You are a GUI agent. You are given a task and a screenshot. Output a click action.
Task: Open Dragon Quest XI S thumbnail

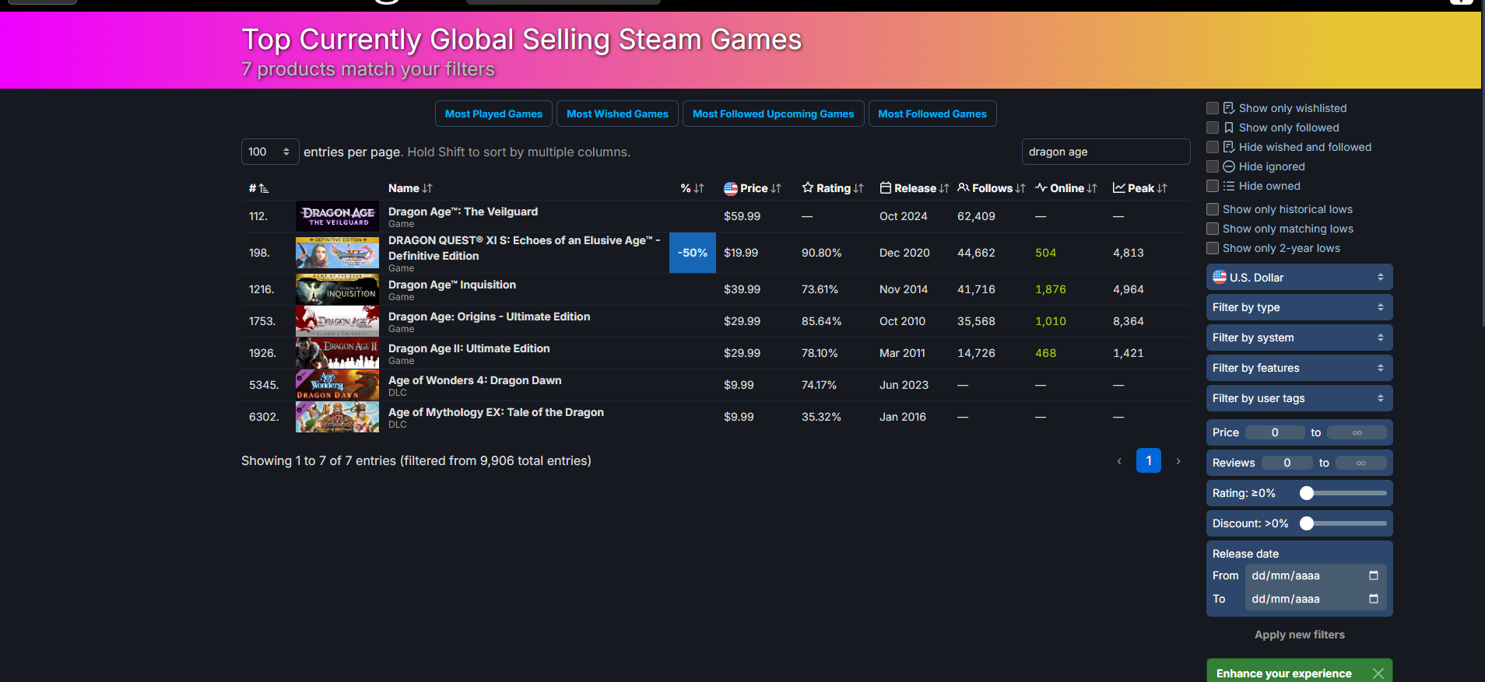(x=337, y=253)
